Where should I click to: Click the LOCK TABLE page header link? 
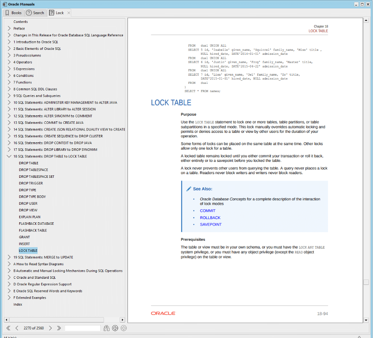318,31
